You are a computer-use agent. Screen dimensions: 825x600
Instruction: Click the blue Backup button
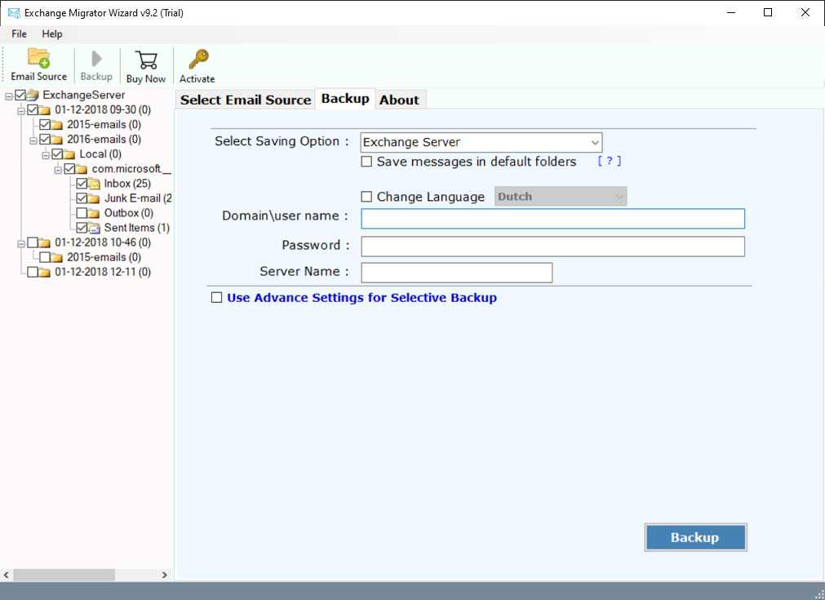695,537
